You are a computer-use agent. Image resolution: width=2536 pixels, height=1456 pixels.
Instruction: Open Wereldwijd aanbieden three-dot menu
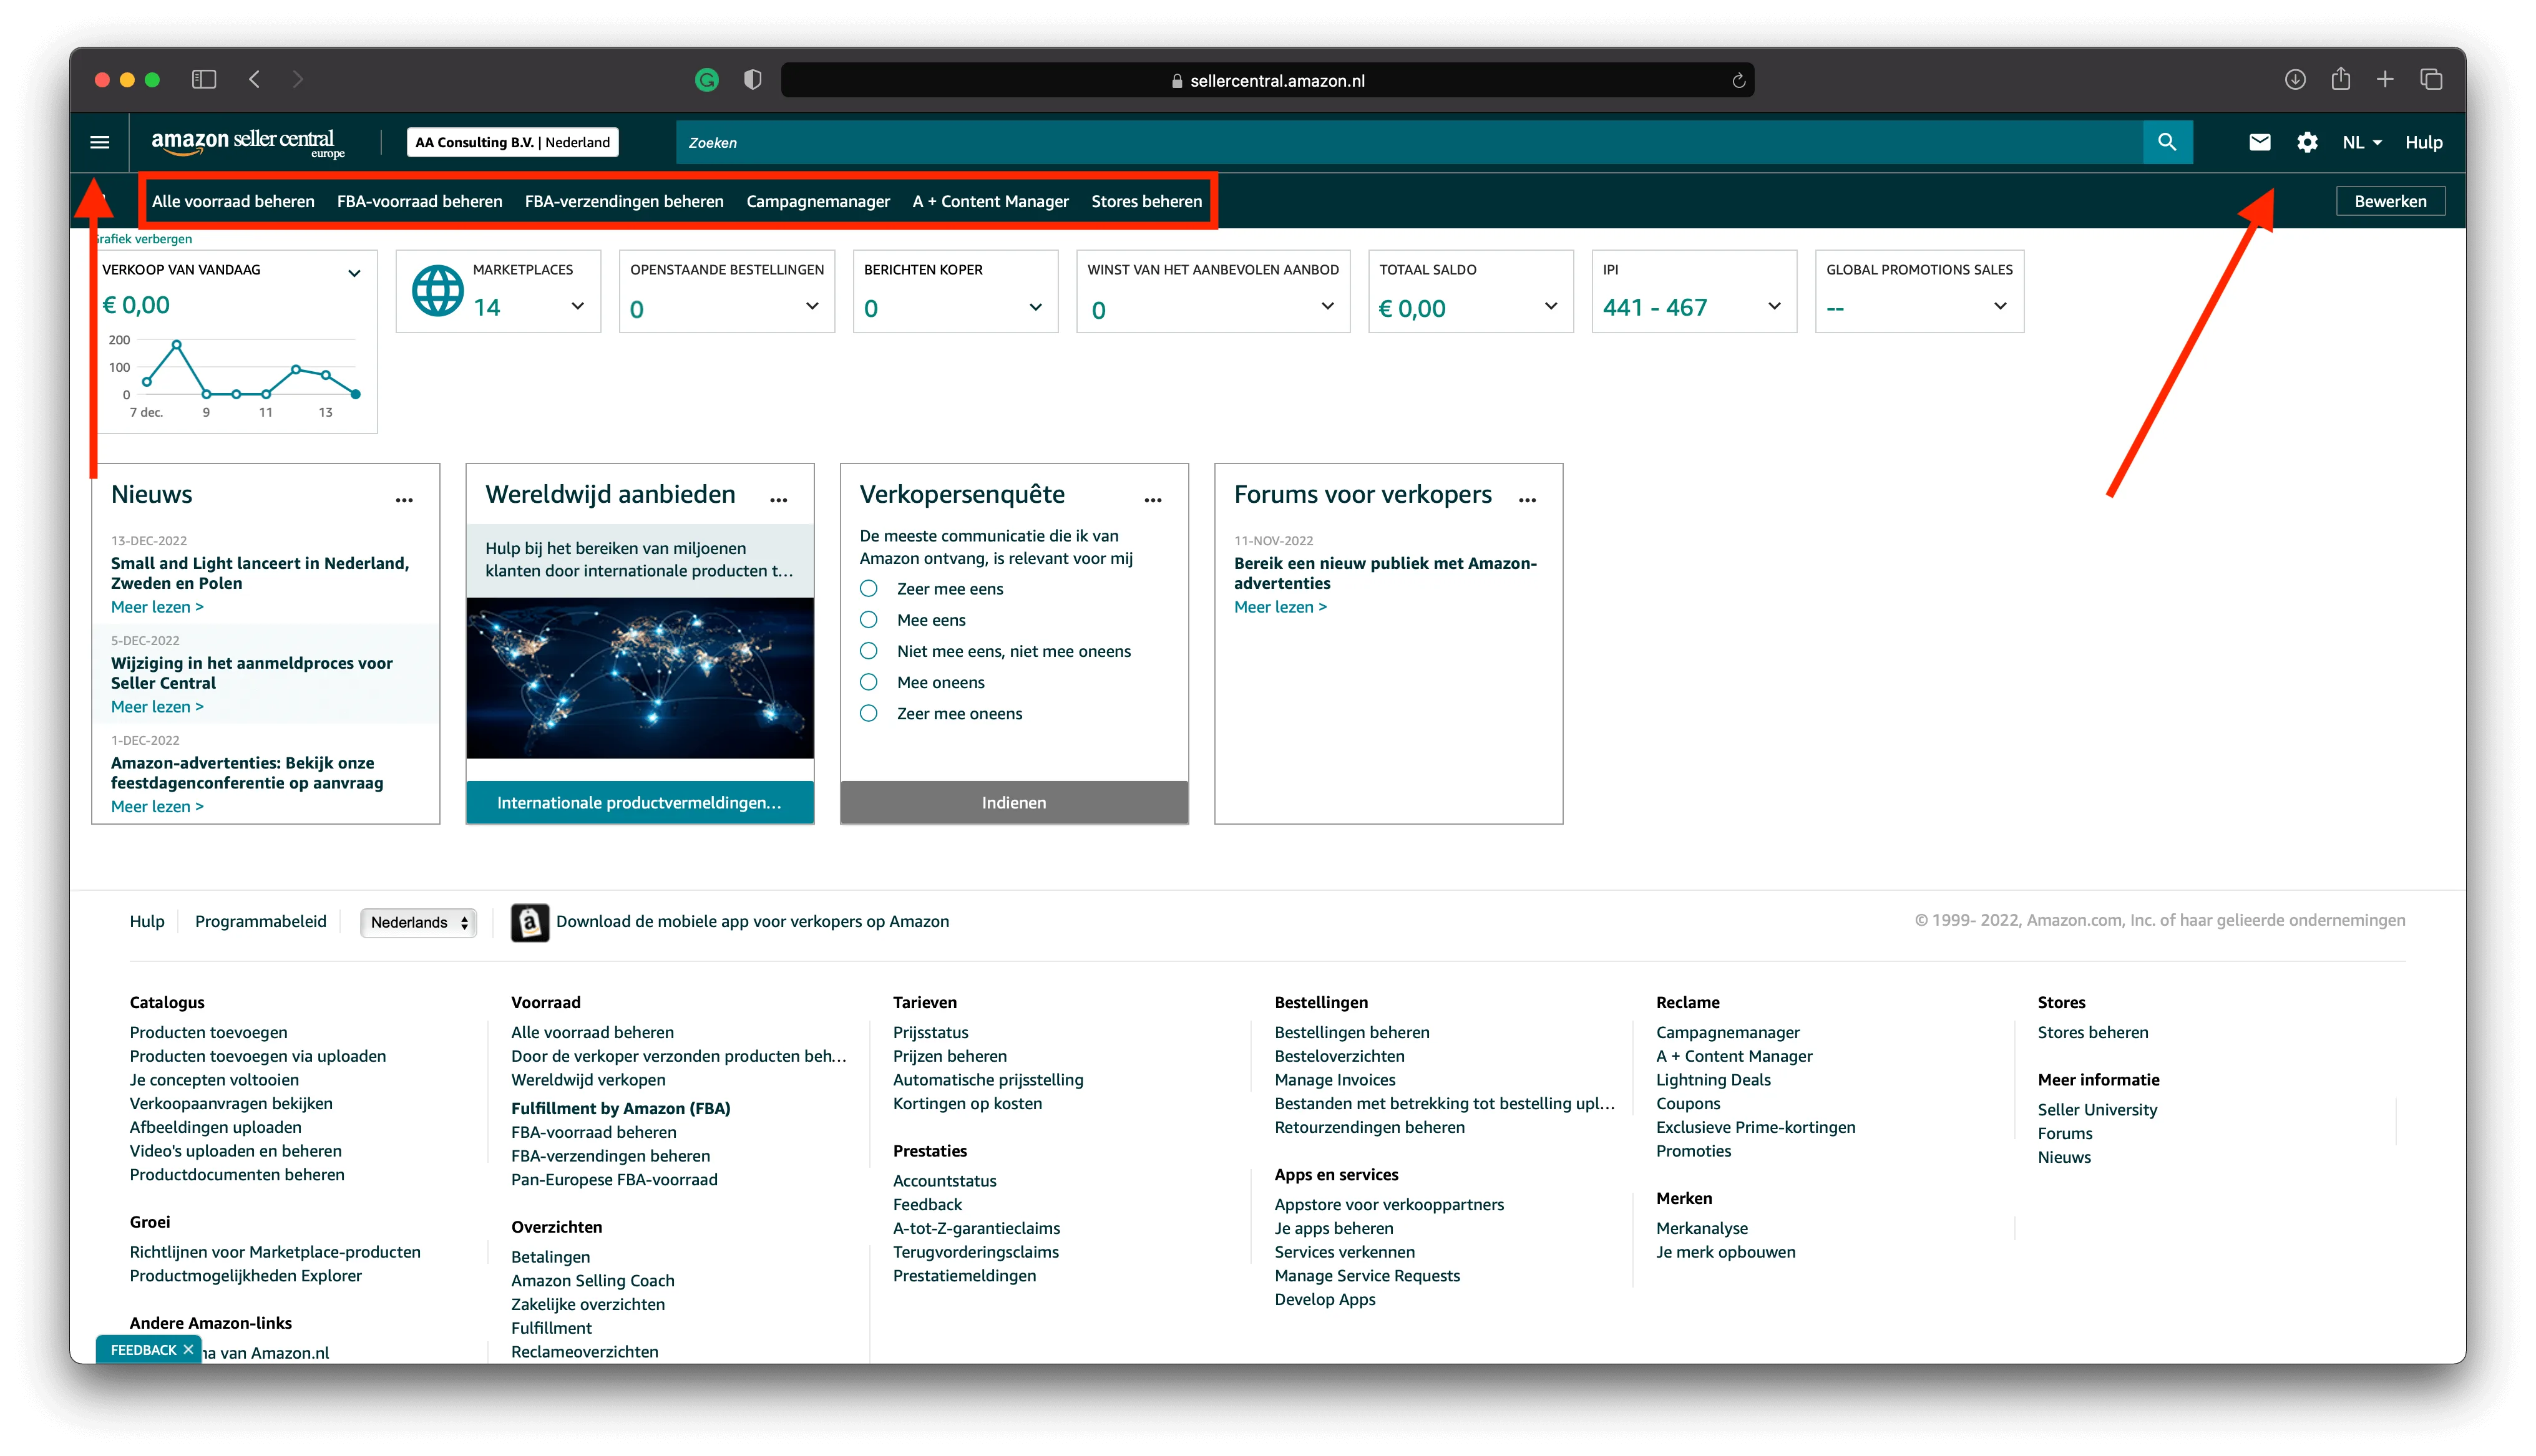coord(779,500)
